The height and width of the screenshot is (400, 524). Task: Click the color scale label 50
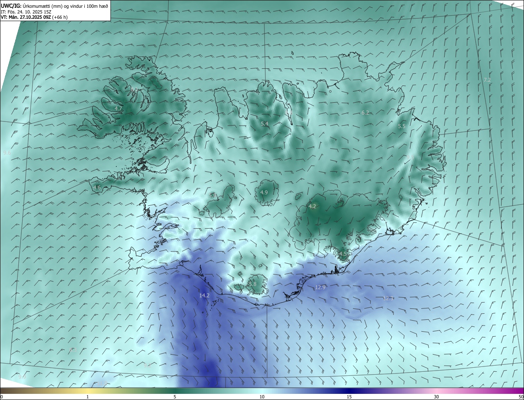(x=521, y=397)
